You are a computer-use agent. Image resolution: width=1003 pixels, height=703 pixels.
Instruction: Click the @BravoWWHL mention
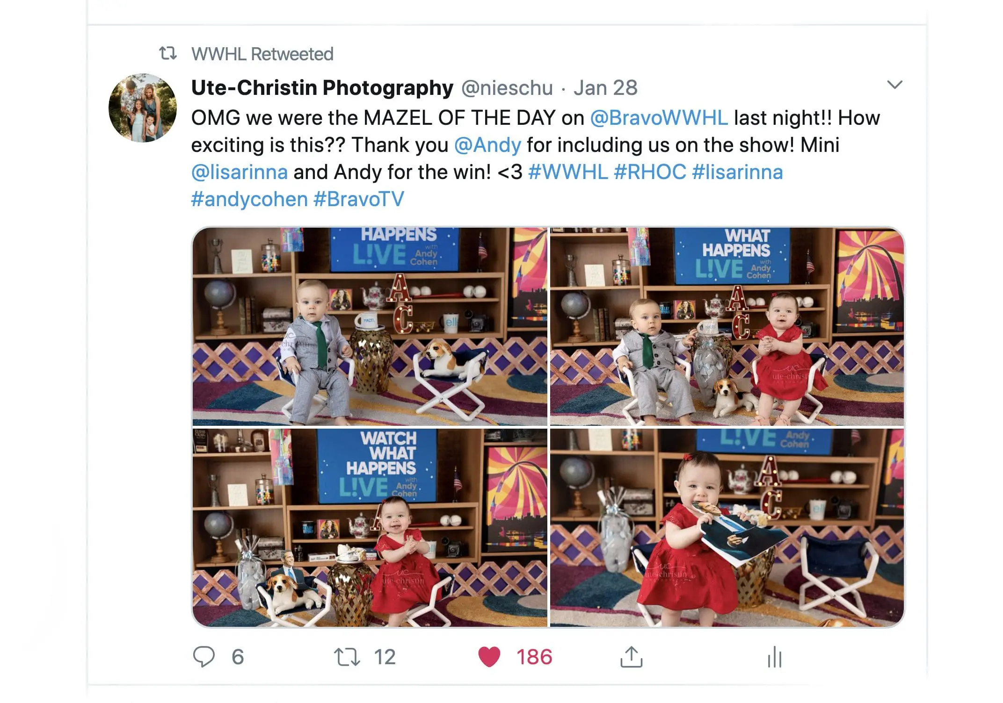(x=659, y=118)
